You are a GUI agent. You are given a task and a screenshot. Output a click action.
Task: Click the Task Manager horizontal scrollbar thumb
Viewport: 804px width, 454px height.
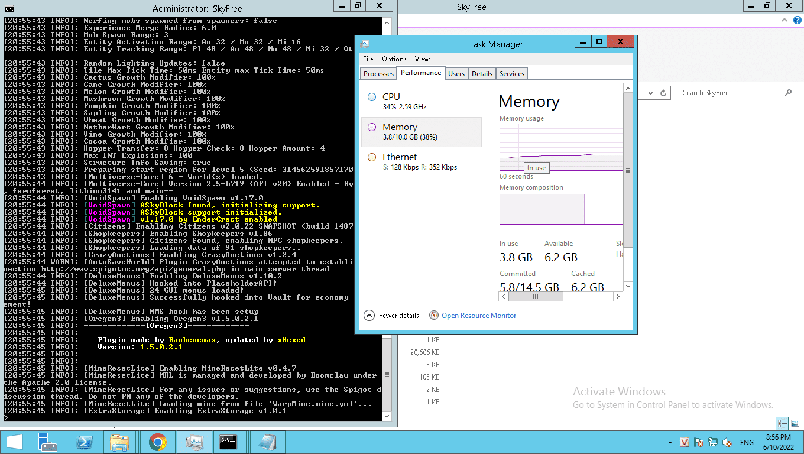[536, 297]
